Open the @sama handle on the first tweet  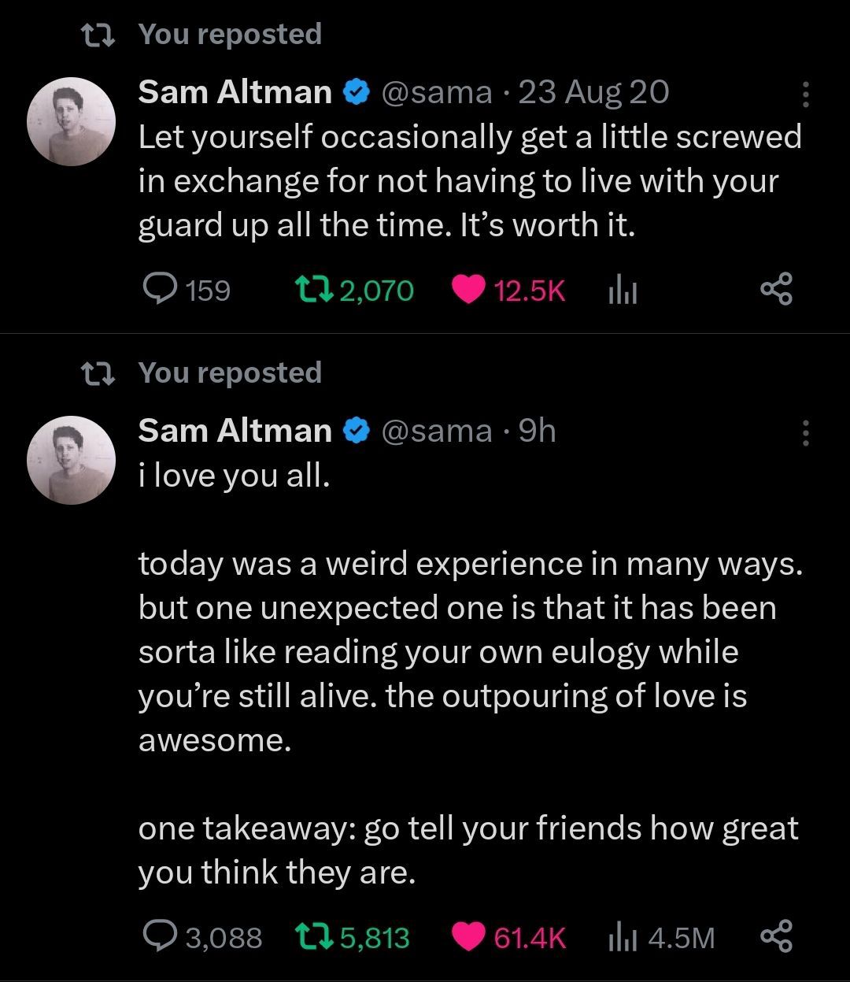[436, 93]
